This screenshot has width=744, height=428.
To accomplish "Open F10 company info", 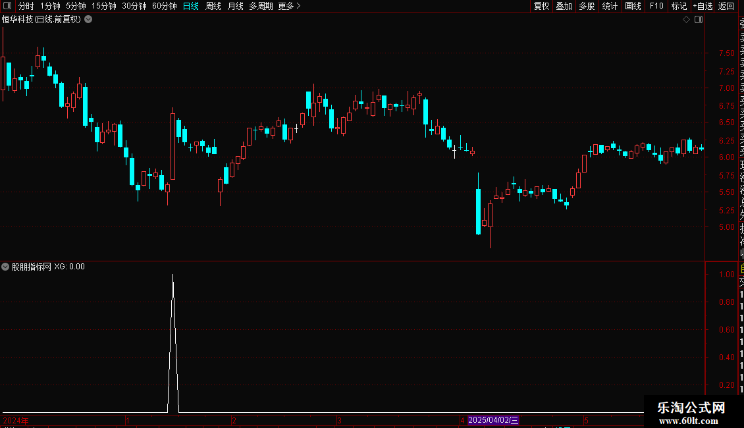I will (x=656, y=6).
